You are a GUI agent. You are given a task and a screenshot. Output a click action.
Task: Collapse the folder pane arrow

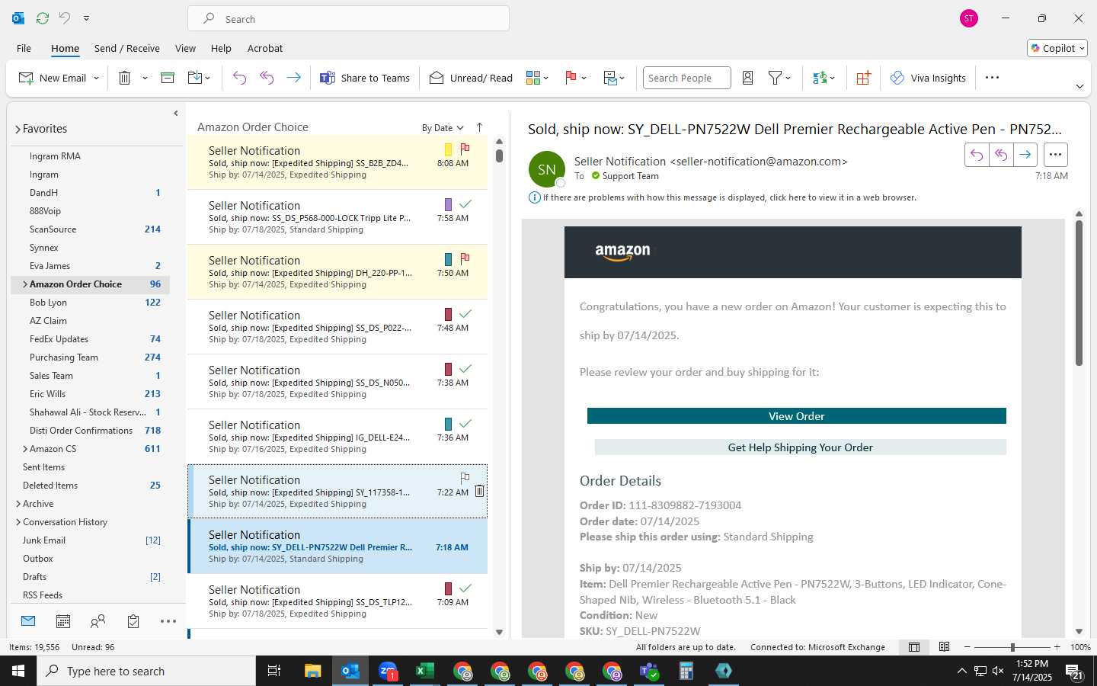(176, 114)
